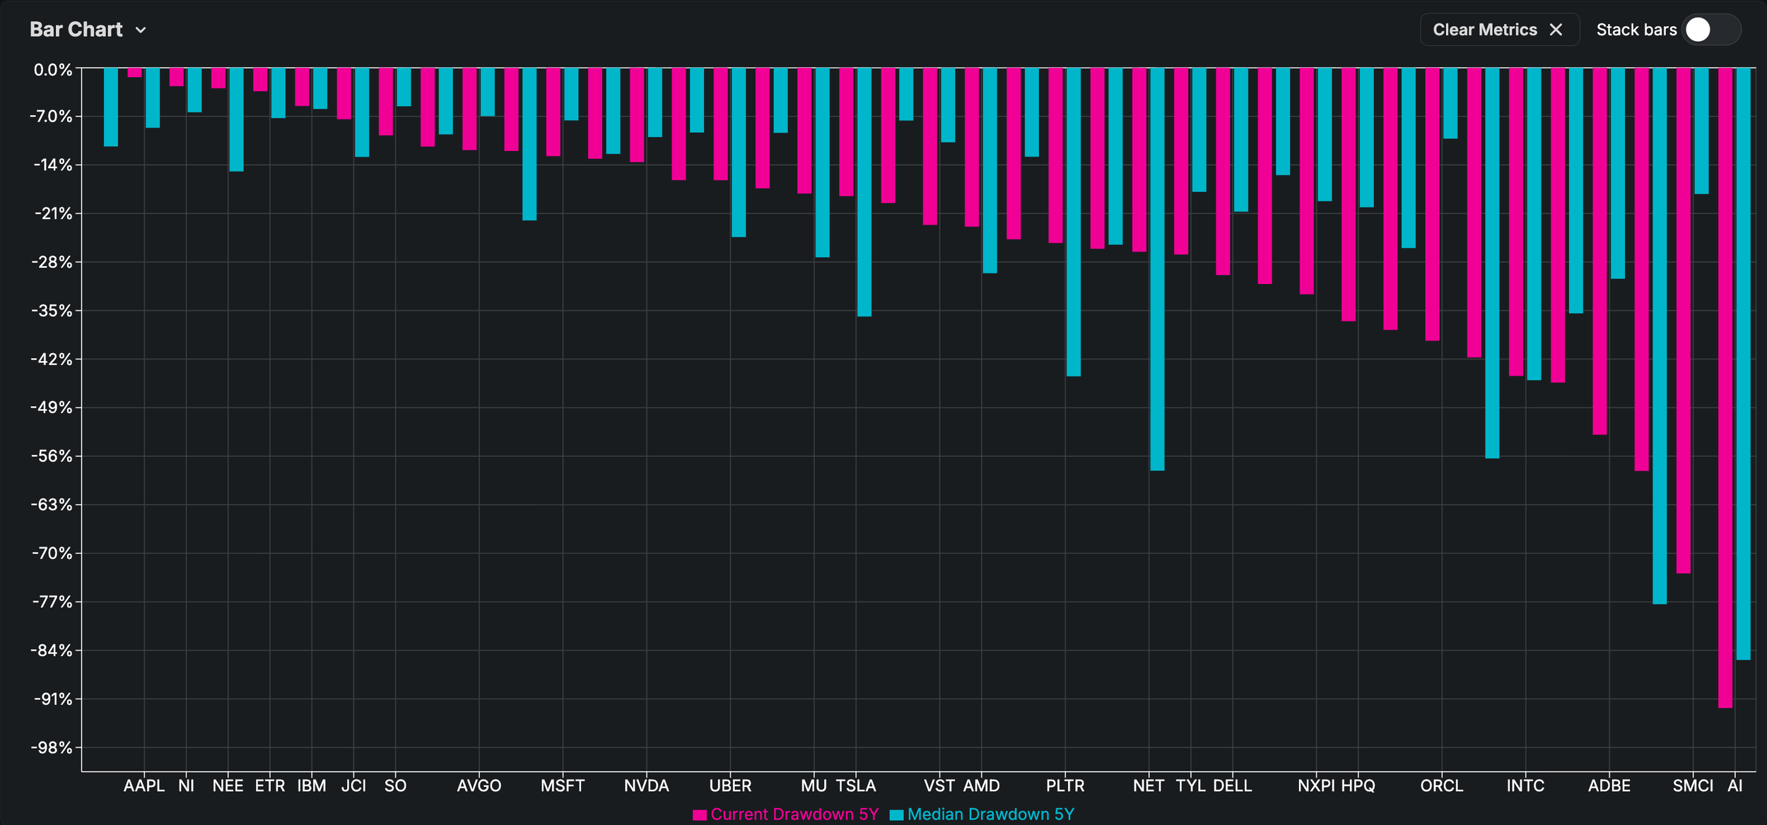Click the -49% y-axis tick label
Image resolution: width=1767 pixels, height=825 pixels.
click(51, 408)
